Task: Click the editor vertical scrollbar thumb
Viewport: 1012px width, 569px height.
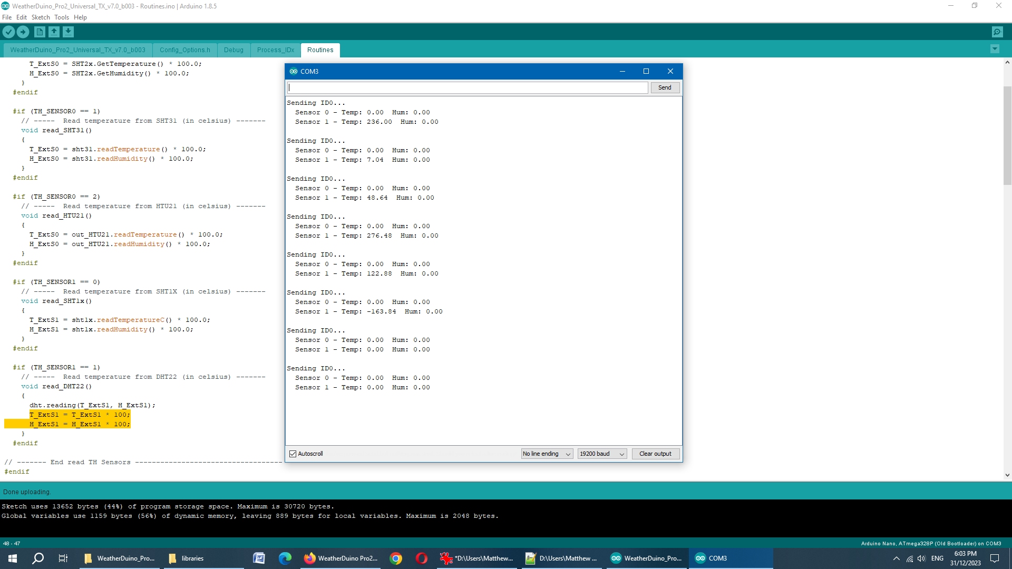Action: (1007, 134)
